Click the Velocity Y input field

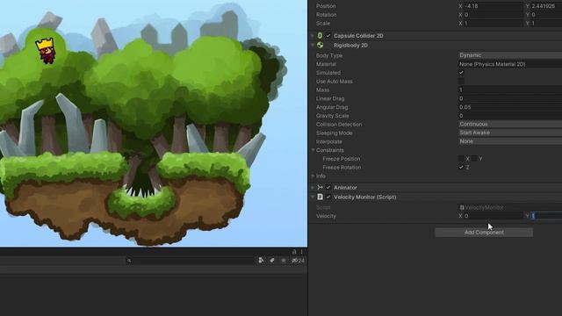(x=546, y=216)
